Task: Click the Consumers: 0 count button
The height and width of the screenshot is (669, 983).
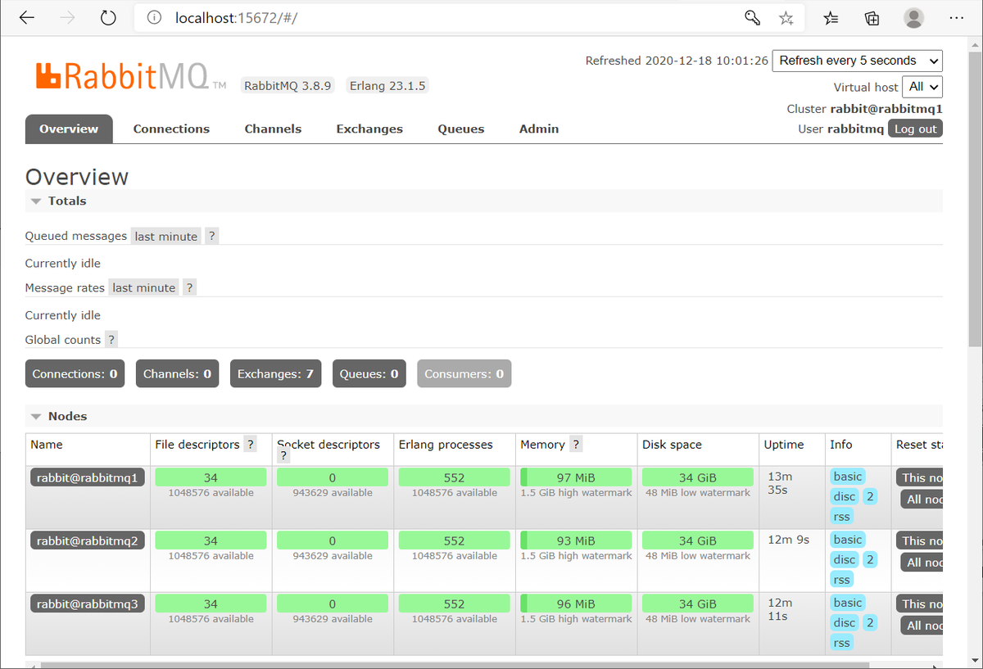Action: 464,373
